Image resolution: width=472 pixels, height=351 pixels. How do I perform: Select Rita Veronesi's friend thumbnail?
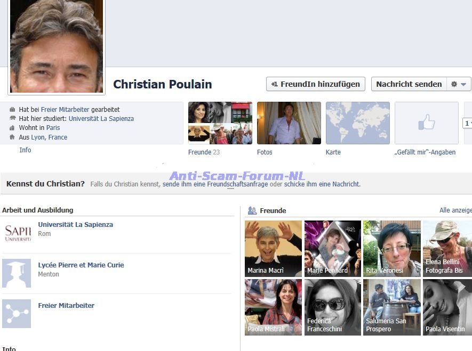[391, 249]
